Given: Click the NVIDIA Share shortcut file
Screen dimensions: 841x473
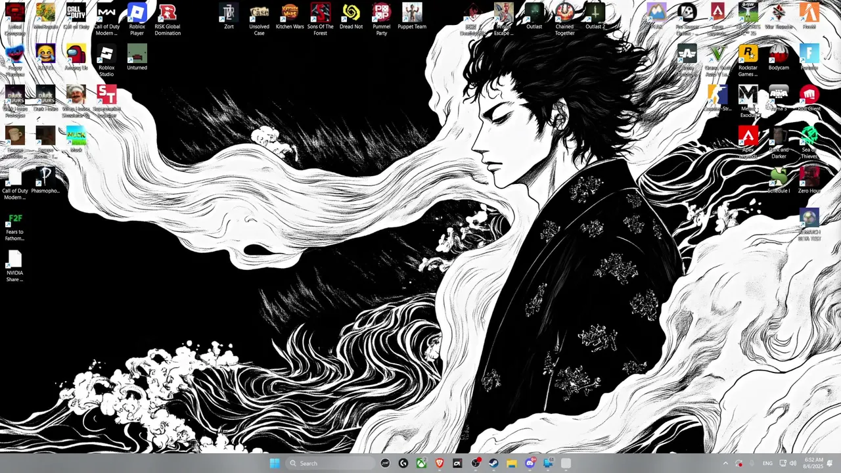Looking at the screenshot, I should [x=14, y=265].
